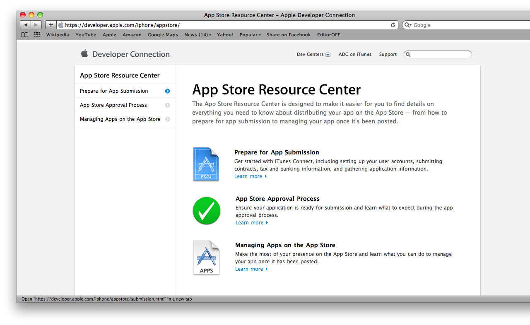Go forward with the browser forward arrow
The width and height of the screenshot is (530, 325).
36,25
